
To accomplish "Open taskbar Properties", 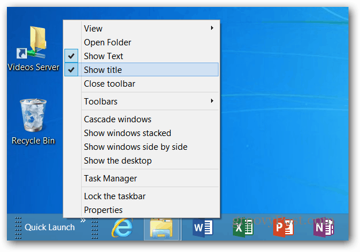I will tap(141, 210).
